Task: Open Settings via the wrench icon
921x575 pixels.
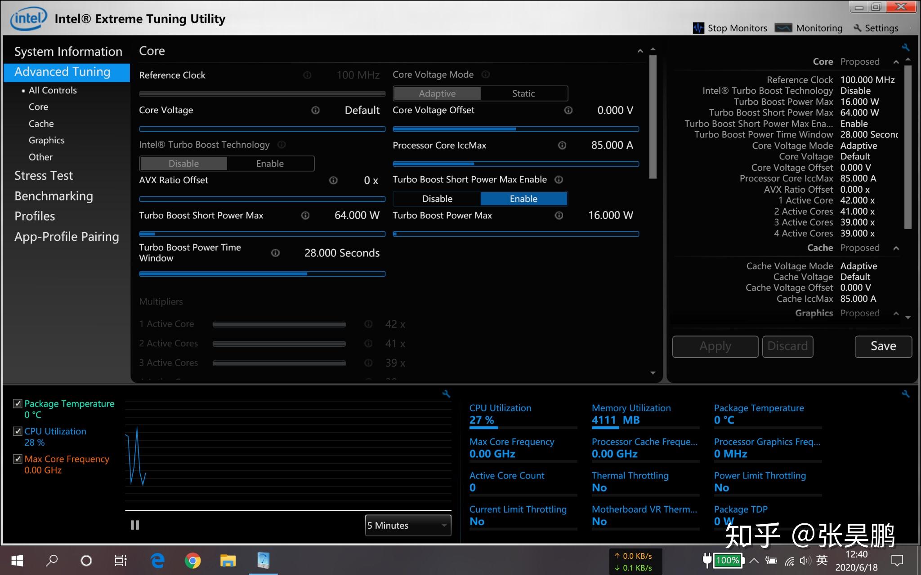Action: pyautogui.click(x=857, y=28)
